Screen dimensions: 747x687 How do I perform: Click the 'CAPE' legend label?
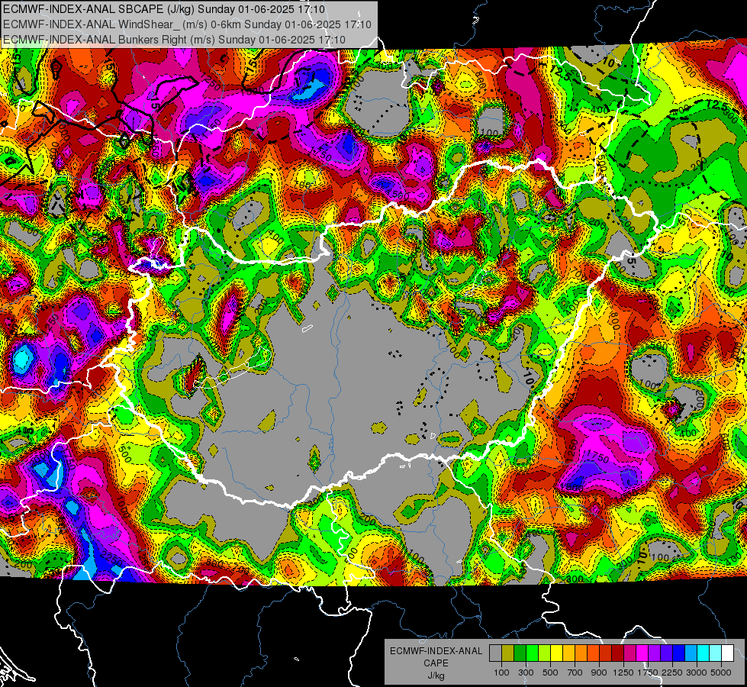[436, 663]
